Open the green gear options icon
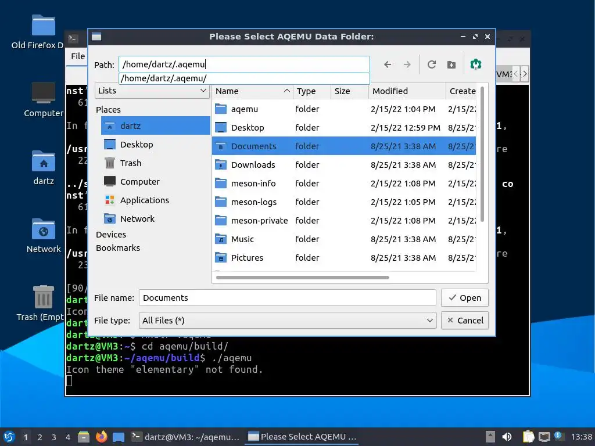The height and width of the screenshot is (446, 595). [x=476, y=64]
